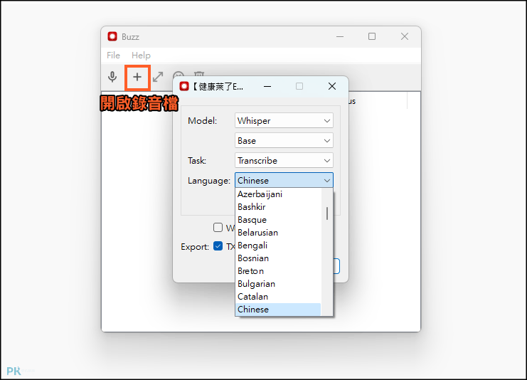The height and width of the screenshot is (380, 527).
Task: Pick Belarusian from the language list
Action: pos(278,233)
